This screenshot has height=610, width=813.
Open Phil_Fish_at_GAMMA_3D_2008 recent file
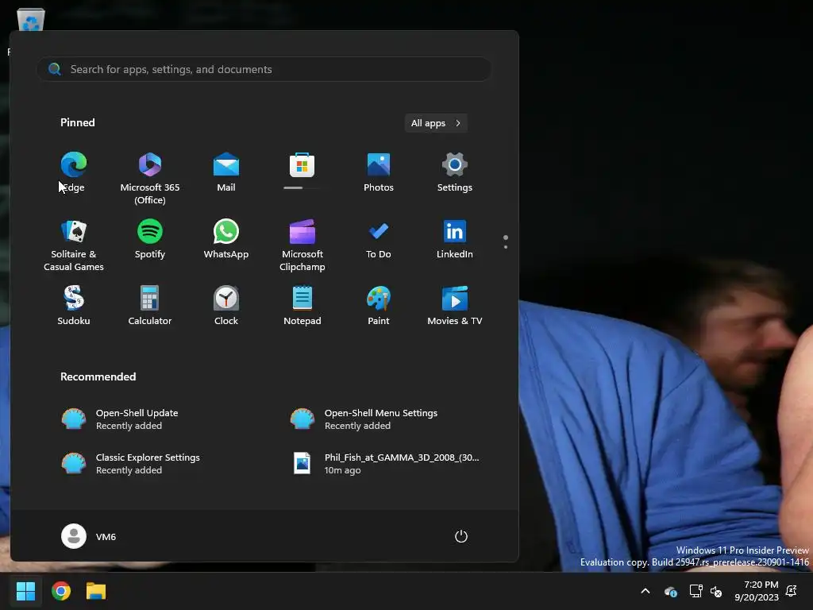click(x=387, y=463)
